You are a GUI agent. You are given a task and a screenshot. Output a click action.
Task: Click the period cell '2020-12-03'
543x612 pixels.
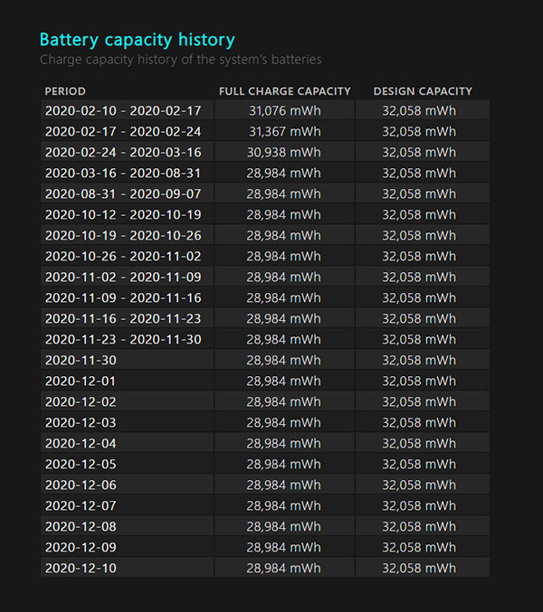(81, 423)
